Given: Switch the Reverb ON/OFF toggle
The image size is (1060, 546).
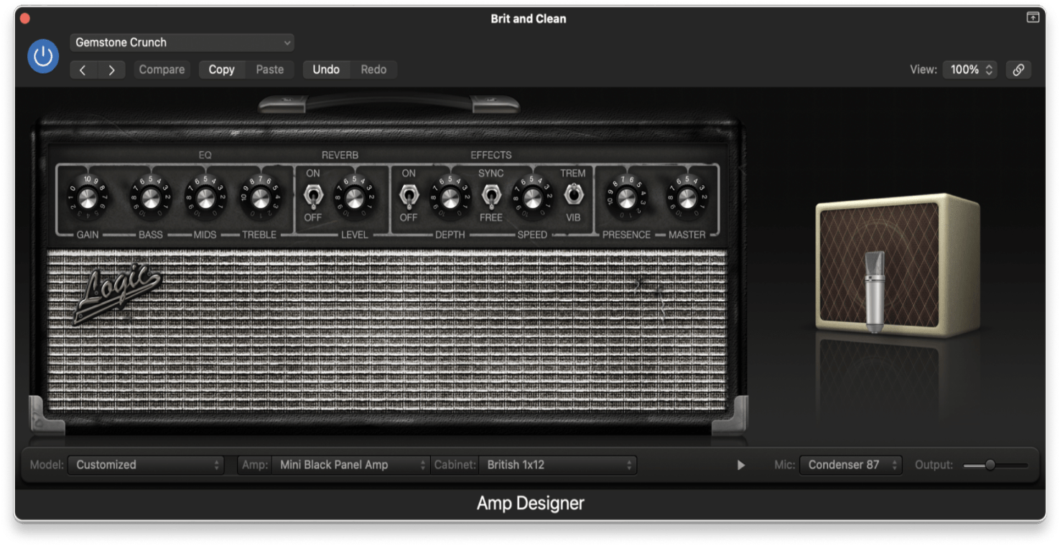Looking at the screenshot, I should pos(312,195).
